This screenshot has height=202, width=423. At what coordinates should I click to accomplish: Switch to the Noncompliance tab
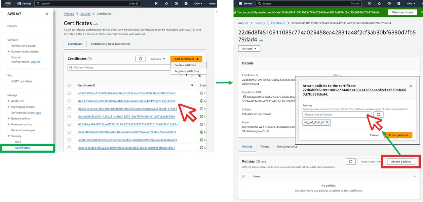click(x=287, y=147)
